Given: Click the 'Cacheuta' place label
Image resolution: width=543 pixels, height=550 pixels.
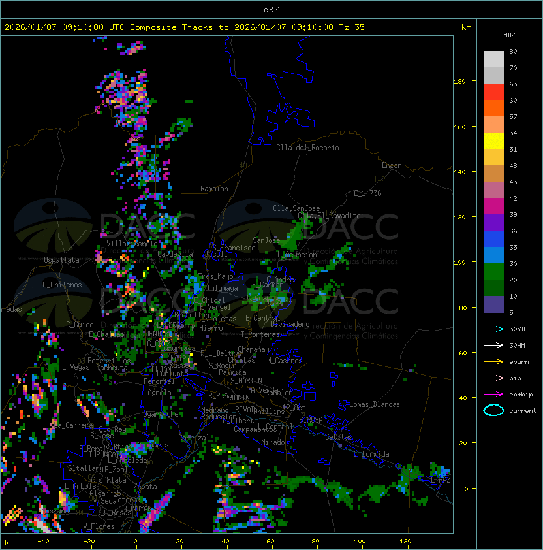Looking at the screenshot, I should (112, 368).
